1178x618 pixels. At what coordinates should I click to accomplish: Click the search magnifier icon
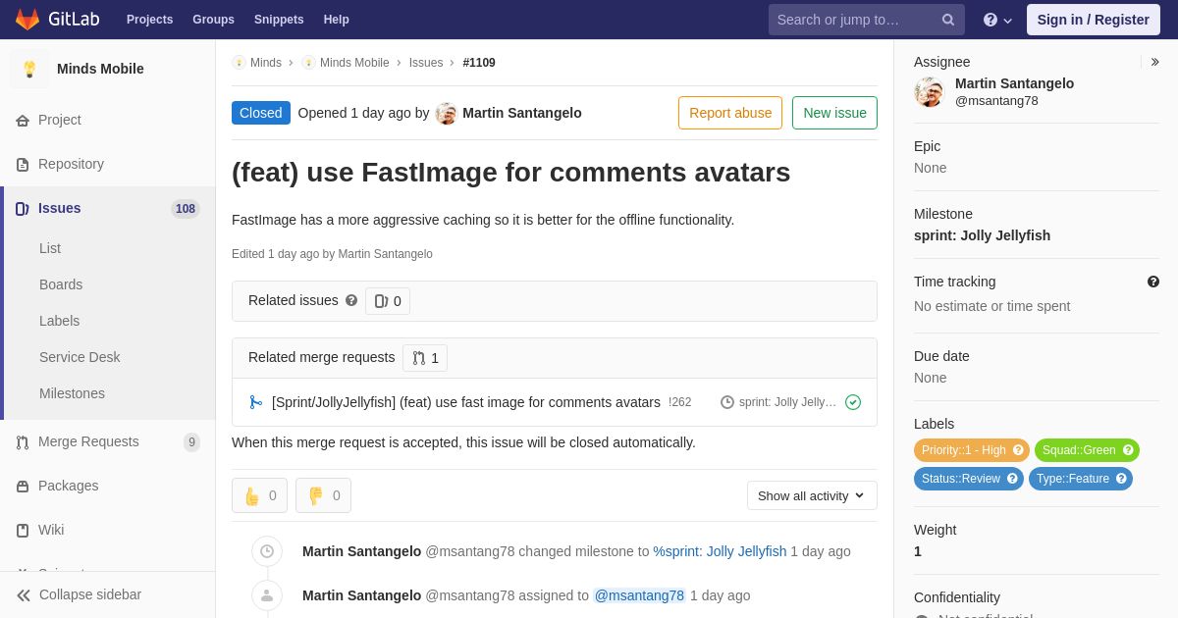tap(947, 20)
